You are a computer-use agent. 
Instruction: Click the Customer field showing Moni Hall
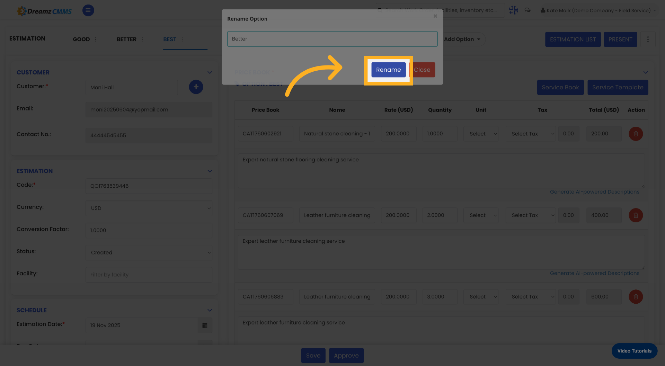132,87
